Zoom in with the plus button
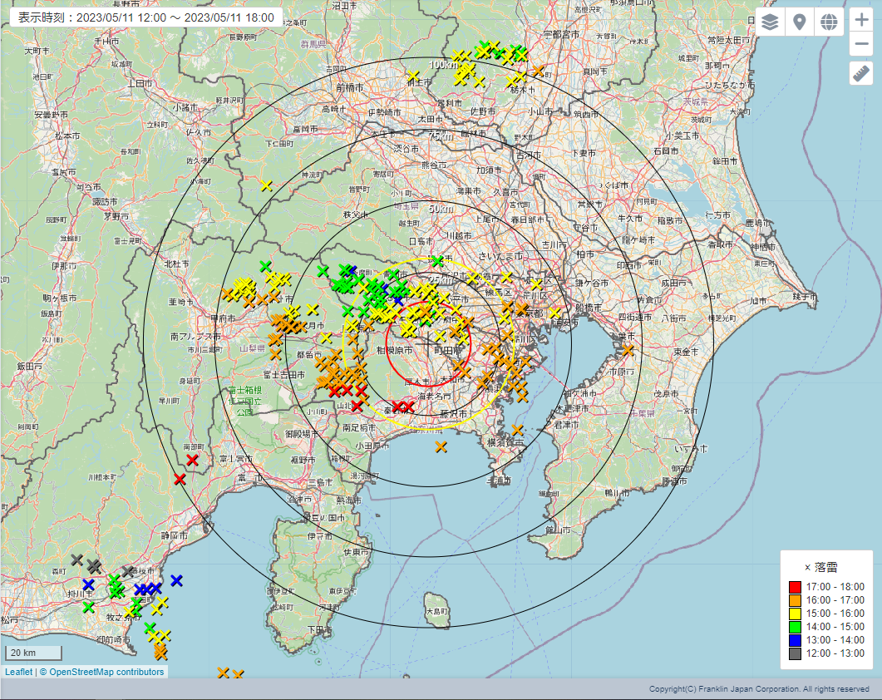 pyautogui.click(x=861, y=21)
